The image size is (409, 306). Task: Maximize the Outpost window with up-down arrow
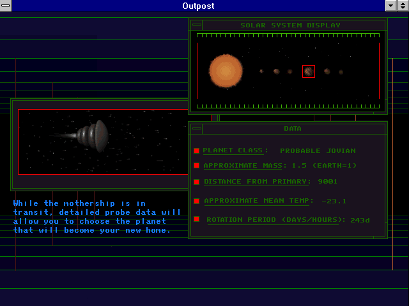click(403, 6)
